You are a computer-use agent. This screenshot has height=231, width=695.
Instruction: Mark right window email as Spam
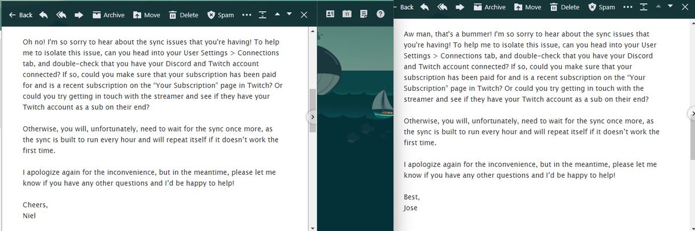pyautogui.click(x=601, y=7)
